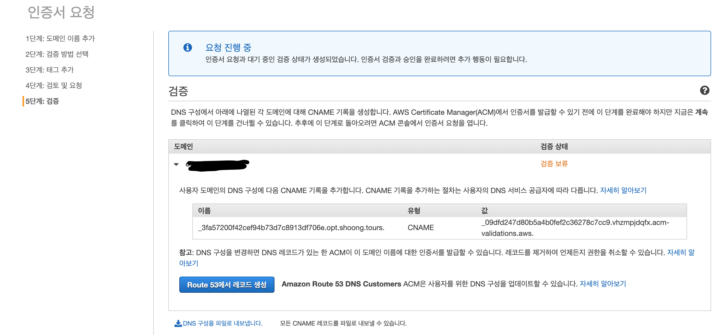This screenshot has height=335, width=721.
Task: Open 자세히 알아보기 link after the CNAME instructions
Action: tap(623, 190)
